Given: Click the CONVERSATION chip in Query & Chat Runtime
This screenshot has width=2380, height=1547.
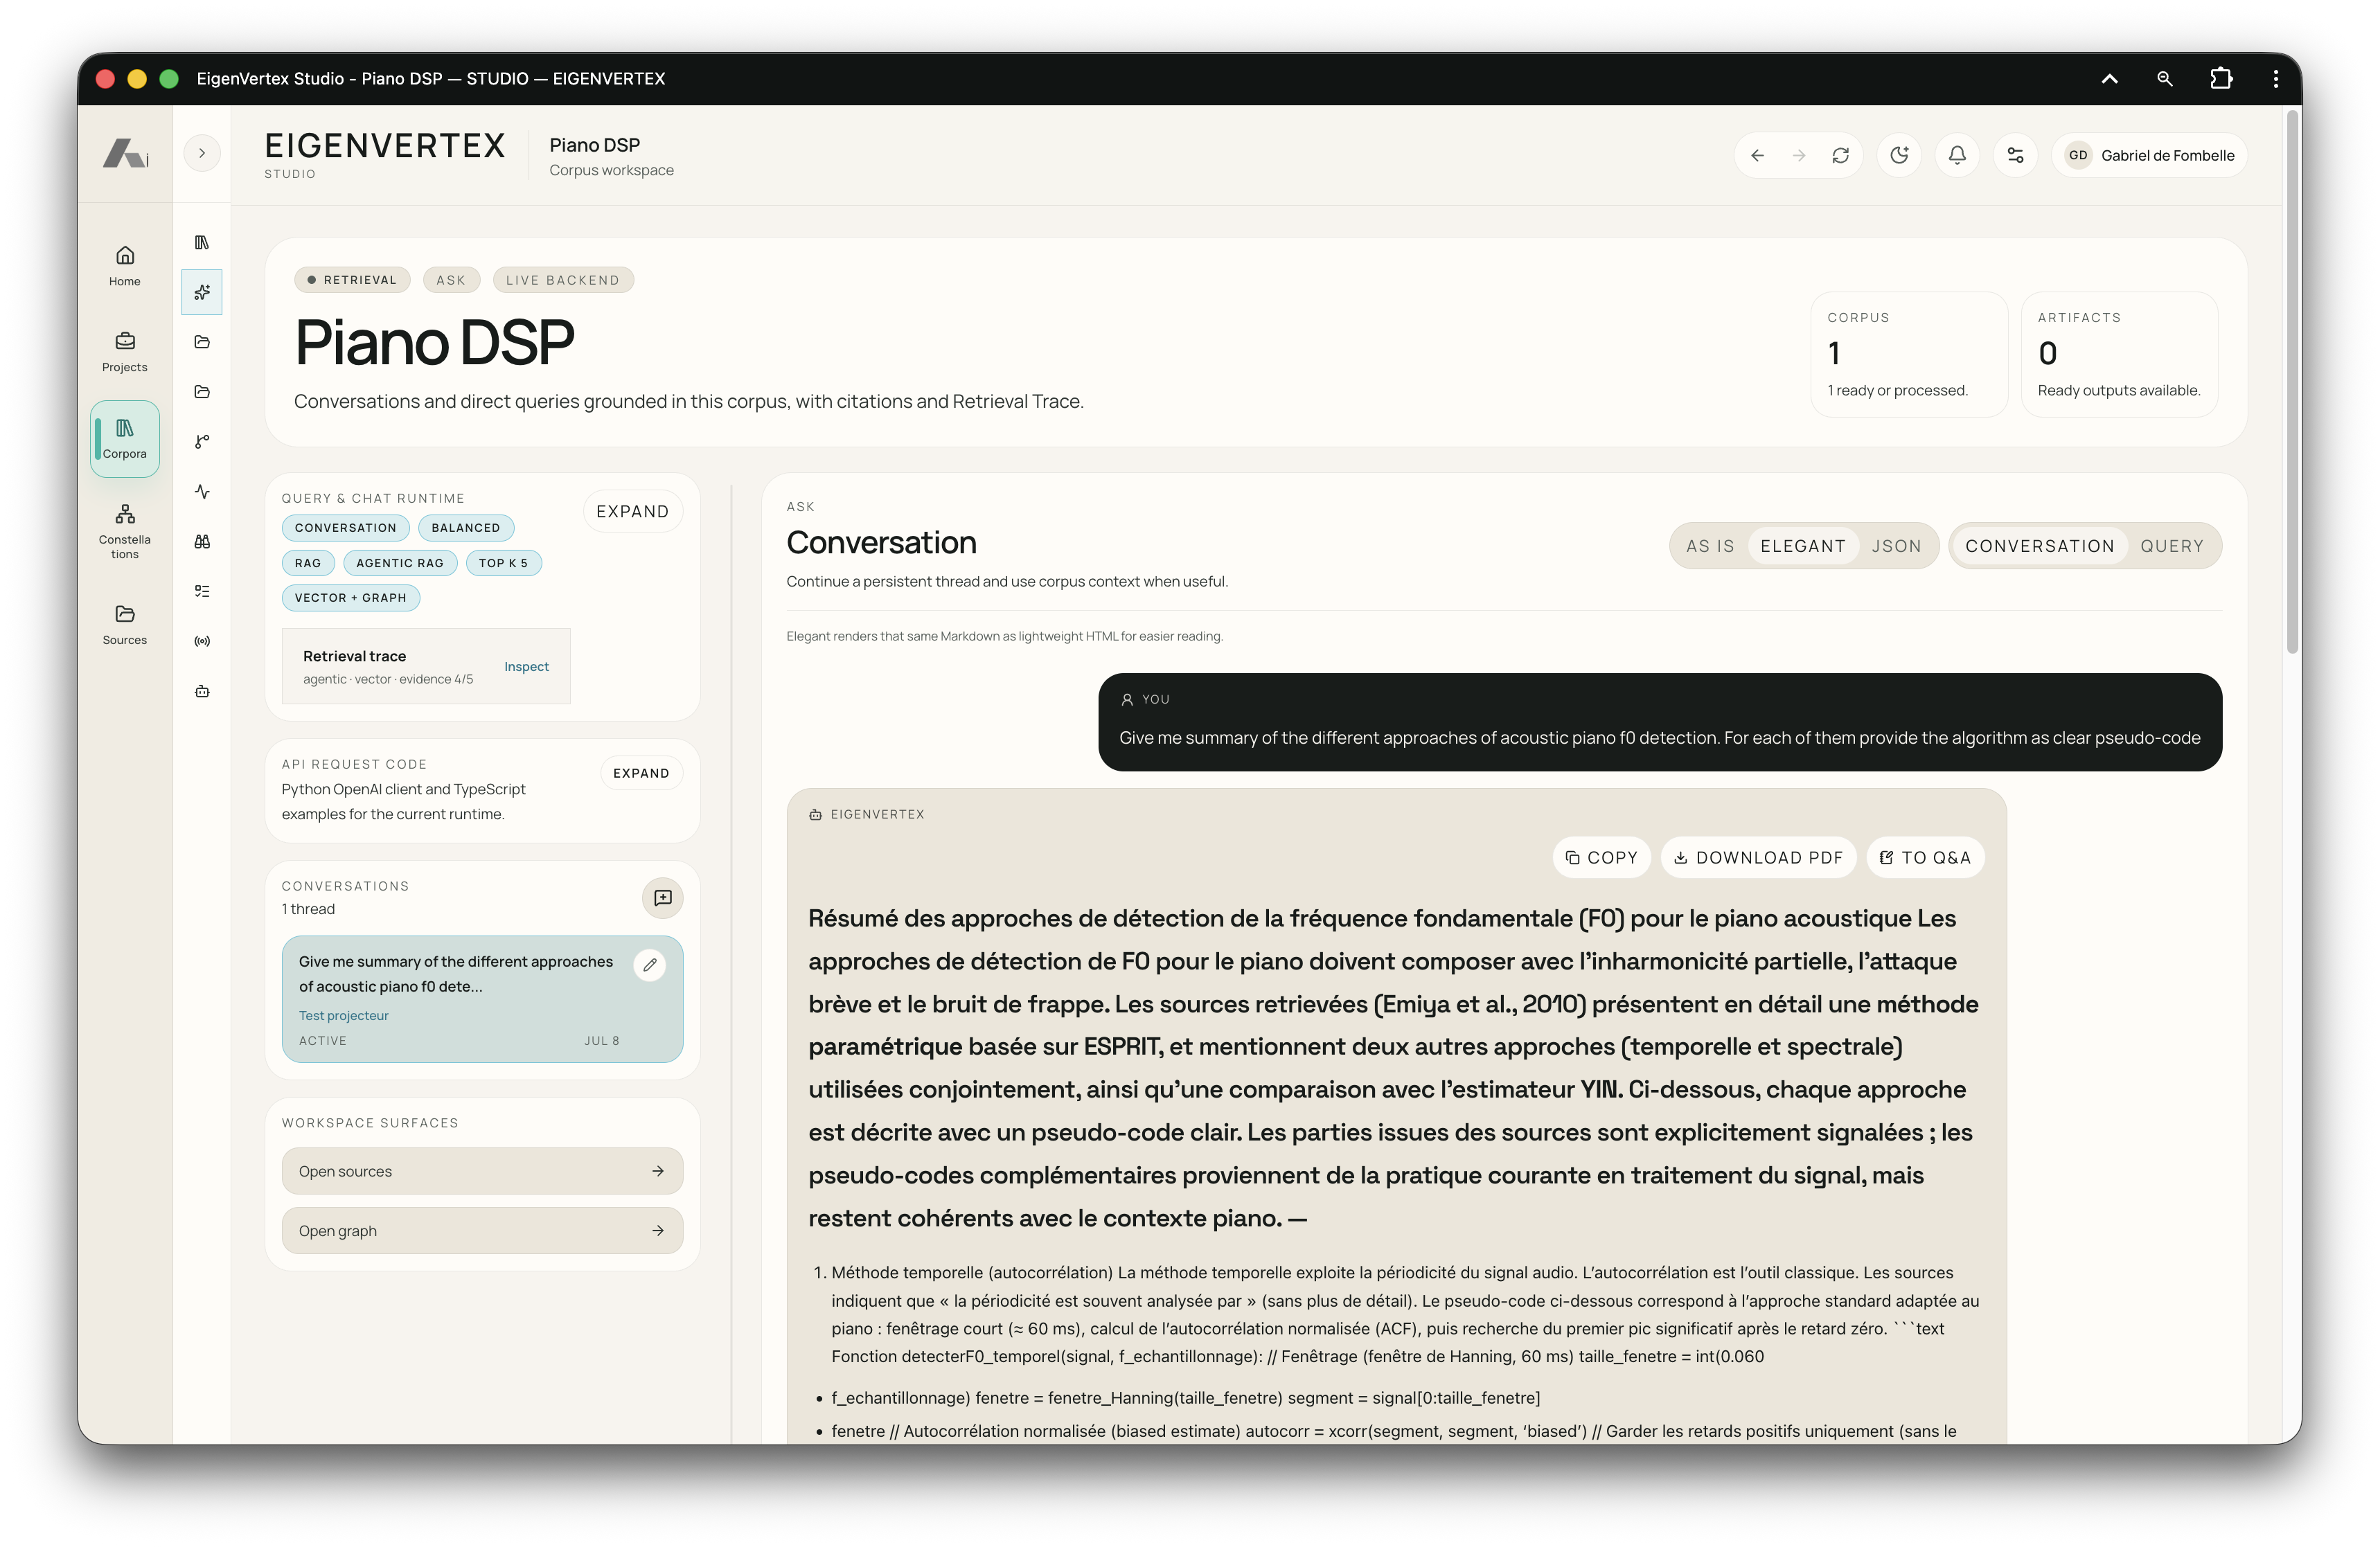Looking at the screenshot, I should point(345,528).
